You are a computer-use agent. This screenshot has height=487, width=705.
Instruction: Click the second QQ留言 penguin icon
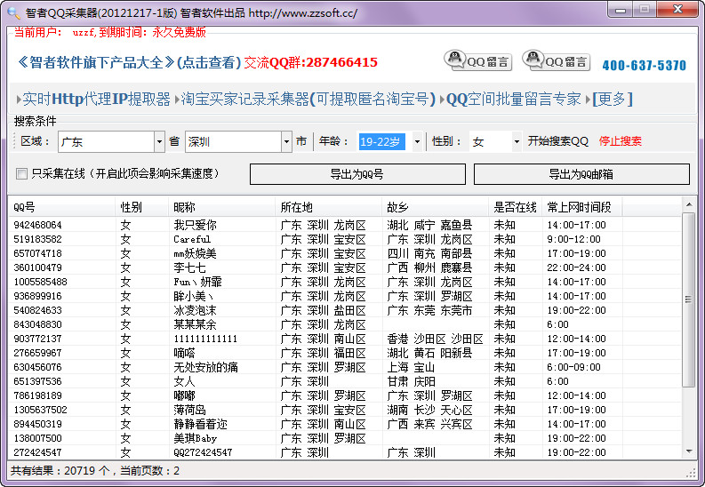click(557, 60)
